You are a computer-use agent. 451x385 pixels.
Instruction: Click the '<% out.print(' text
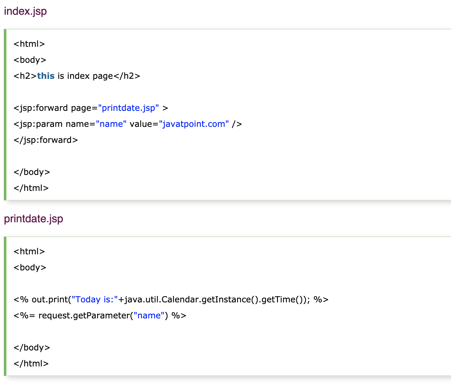tap(43, 299)
